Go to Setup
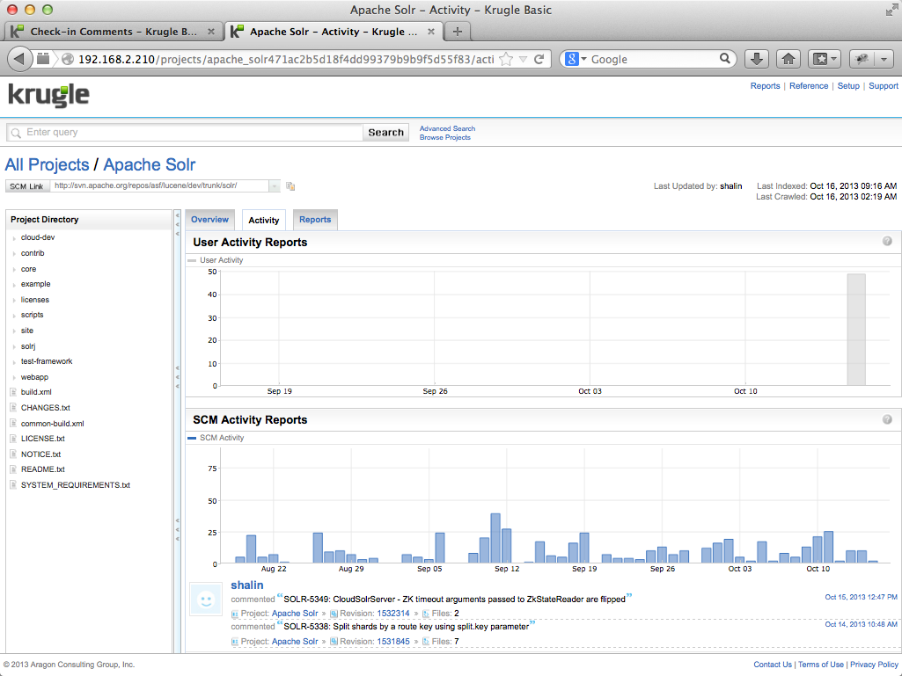902x676 pixels. [x=848, y=85]
